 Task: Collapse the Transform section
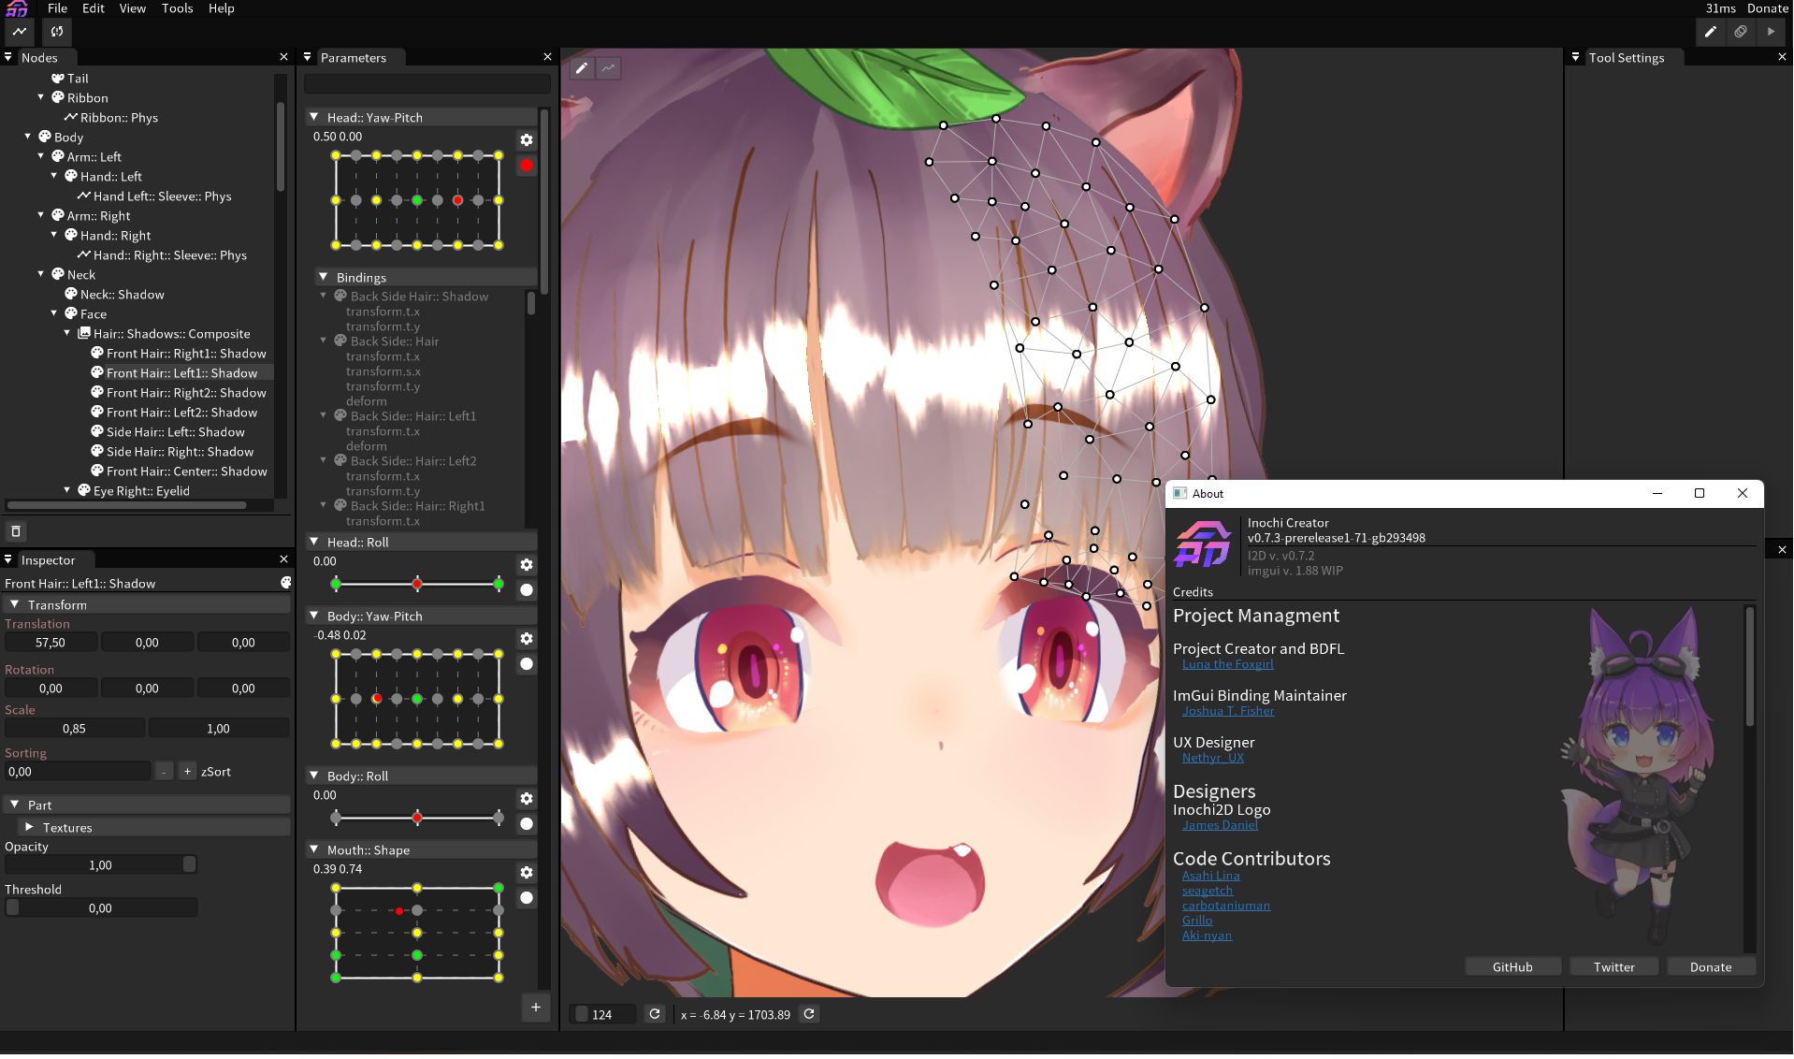15,605
